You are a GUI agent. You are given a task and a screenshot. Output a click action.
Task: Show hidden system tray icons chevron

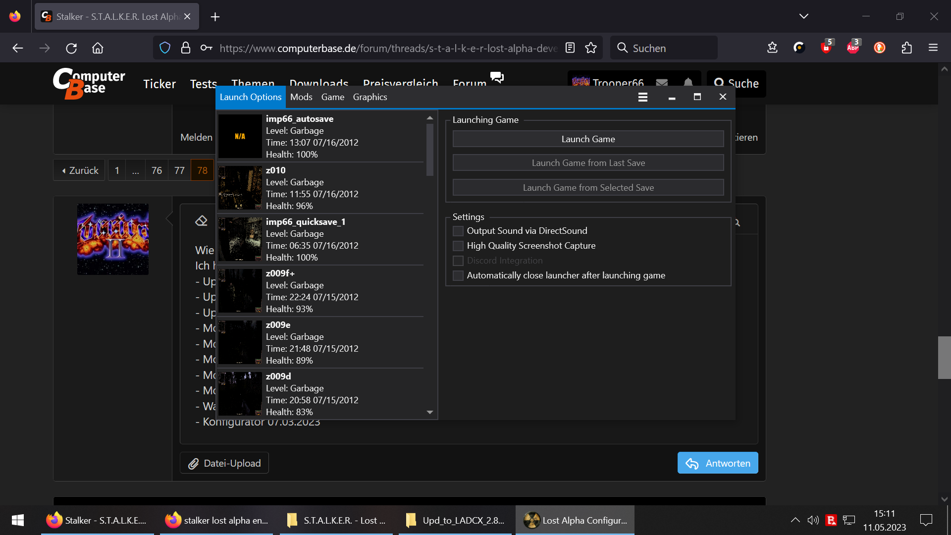click(795, 520)
